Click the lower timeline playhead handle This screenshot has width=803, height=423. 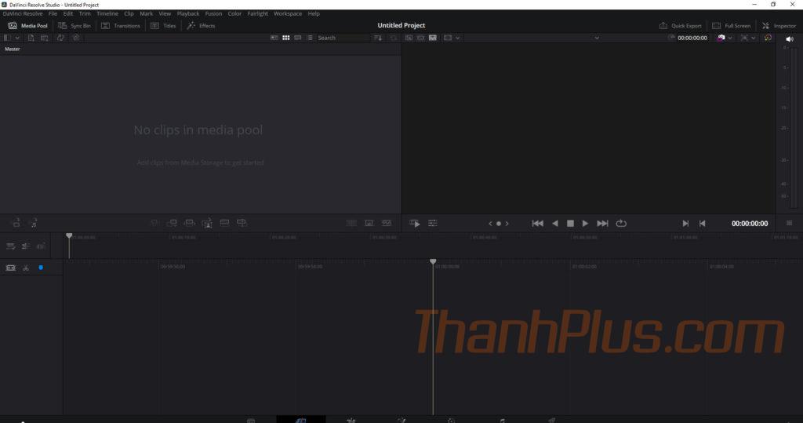(433, 261)
